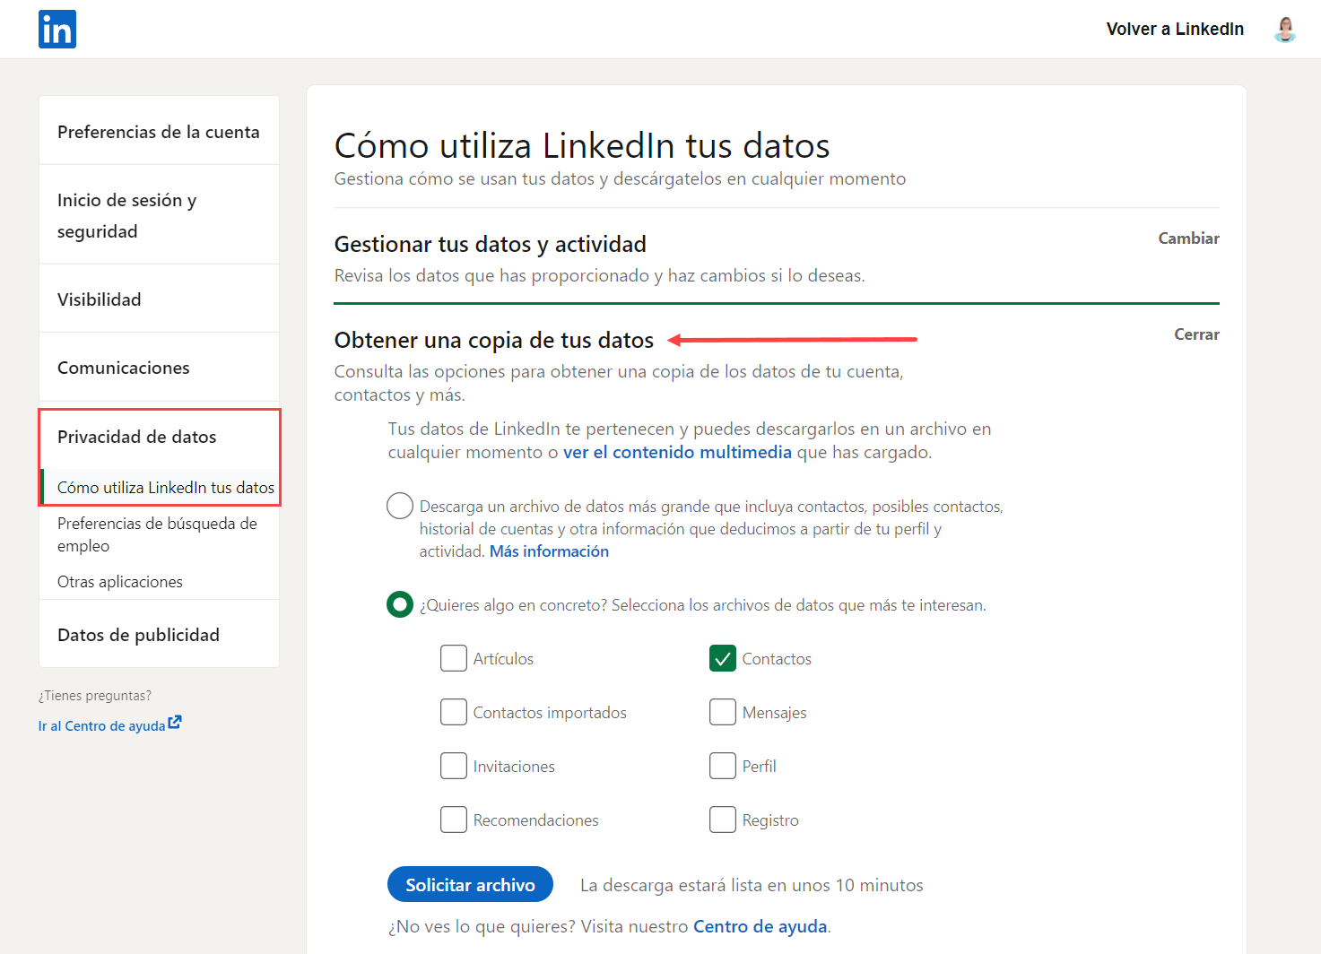Open the profile avatar menu
The width and height of the screenshot is (1321, 954).
[1285, 30]
